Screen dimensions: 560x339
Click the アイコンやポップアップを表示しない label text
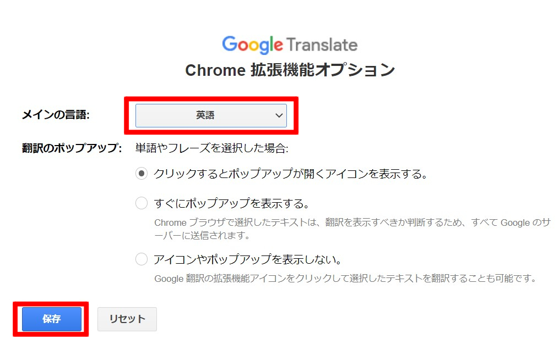(247, 259)
